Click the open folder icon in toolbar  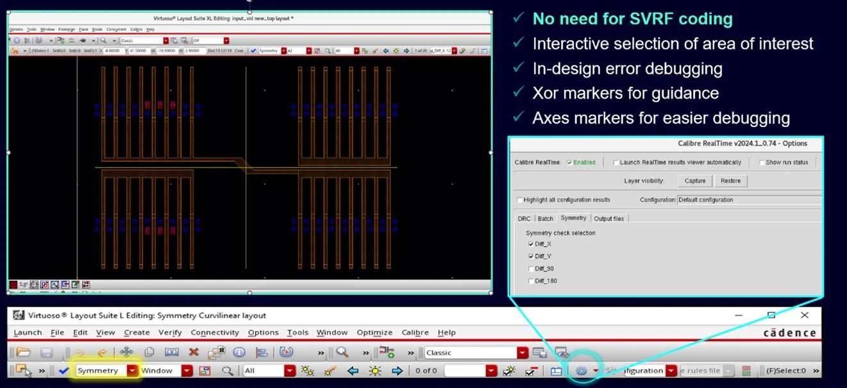[24, 352]
